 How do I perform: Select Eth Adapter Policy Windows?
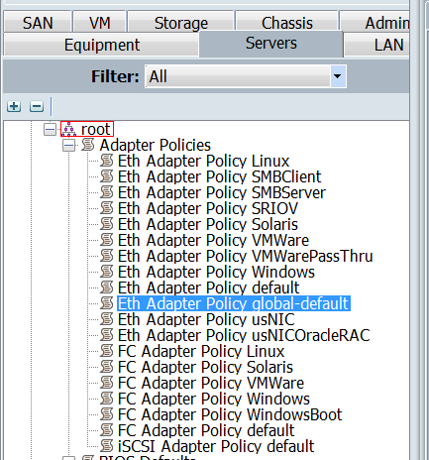pos(216,272)
